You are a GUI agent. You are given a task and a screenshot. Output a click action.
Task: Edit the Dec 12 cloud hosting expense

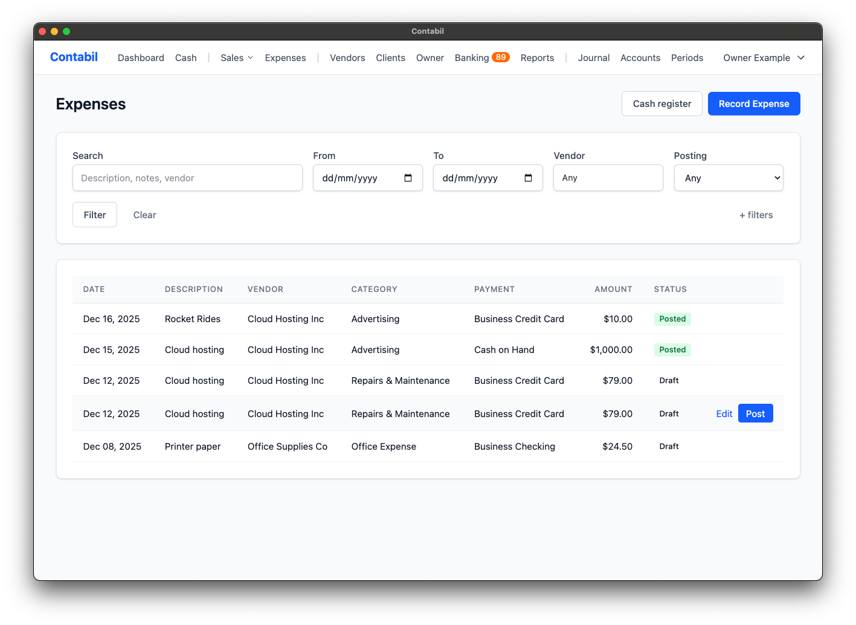coord(724,413)
